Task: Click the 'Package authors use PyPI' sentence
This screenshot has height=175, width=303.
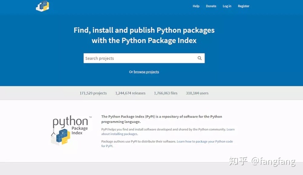Action: (138, 141)
